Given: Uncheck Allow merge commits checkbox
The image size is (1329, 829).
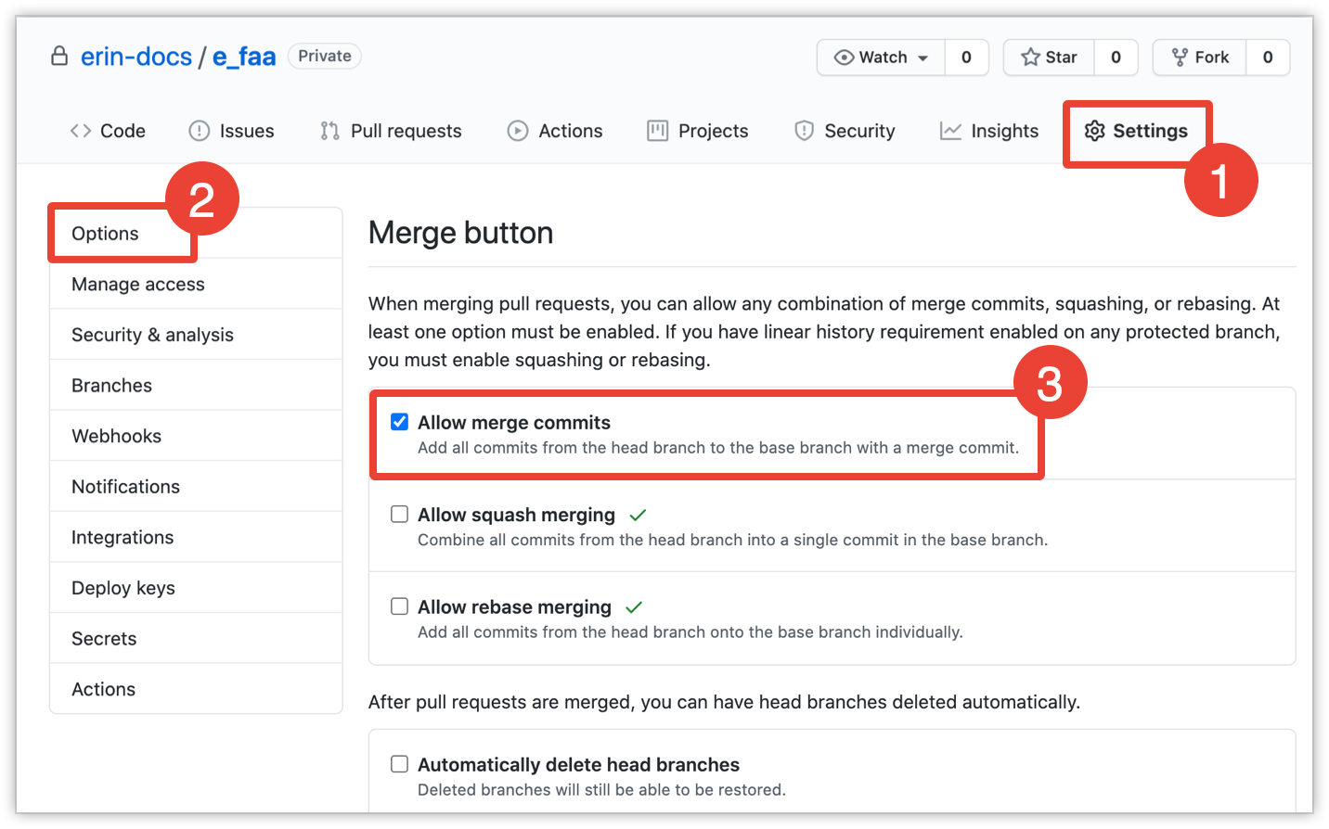Looking at the screenshot, I should click(400, 422).
